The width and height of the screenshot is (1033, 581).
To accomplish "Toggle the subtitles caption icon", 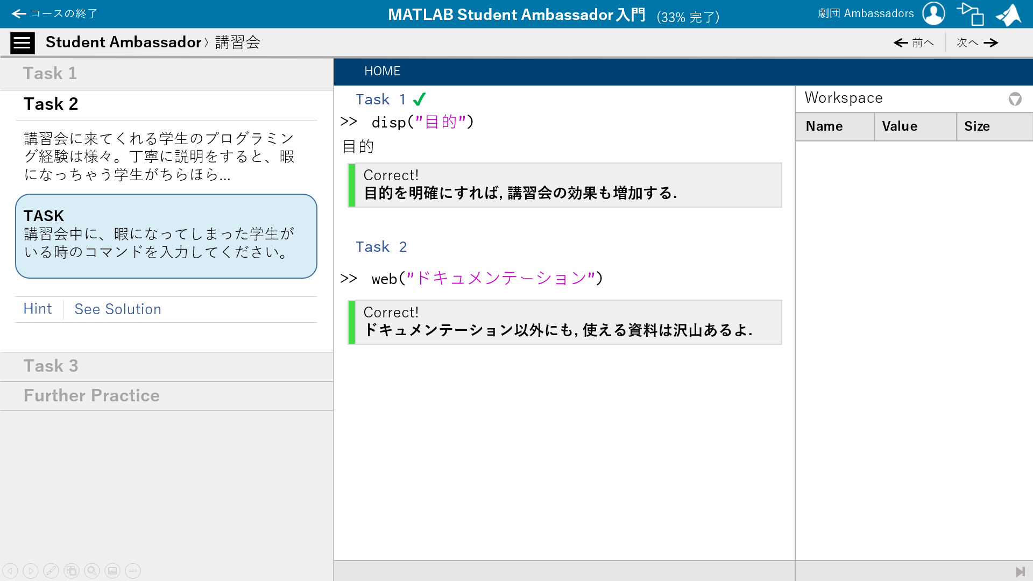I will point(112,571).
